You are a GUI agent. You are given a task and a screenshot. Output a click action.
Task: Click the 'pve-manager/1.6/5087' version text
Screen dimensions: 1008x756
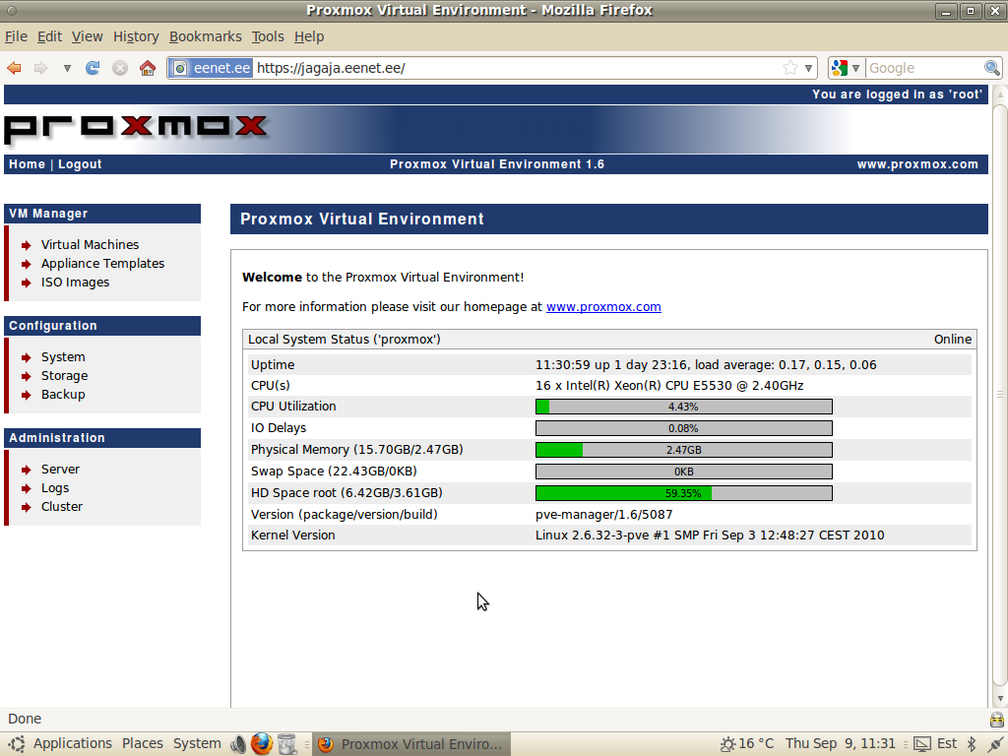coord(603,514)
